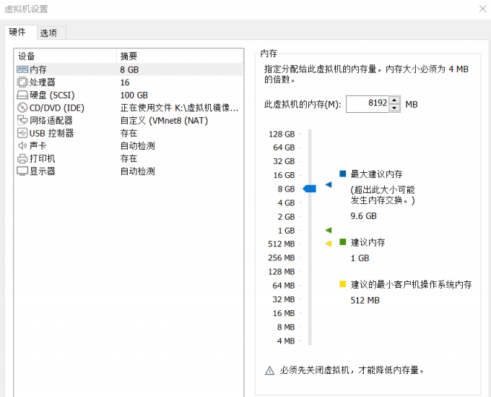Image resolution: width=491 pixels, height=397 pixels.
Task: Select the USB controller (USB 控制器) icon
Action: (22, 133)
